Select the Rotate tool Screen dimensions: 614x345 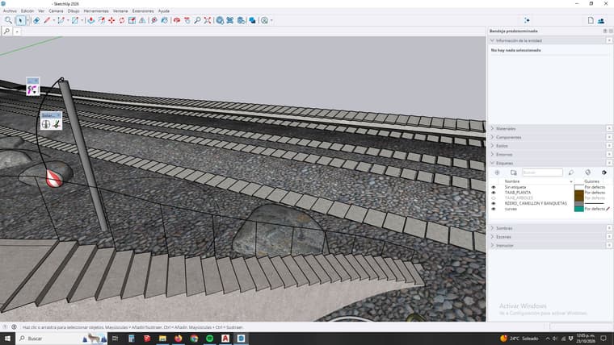coord(122,20)
